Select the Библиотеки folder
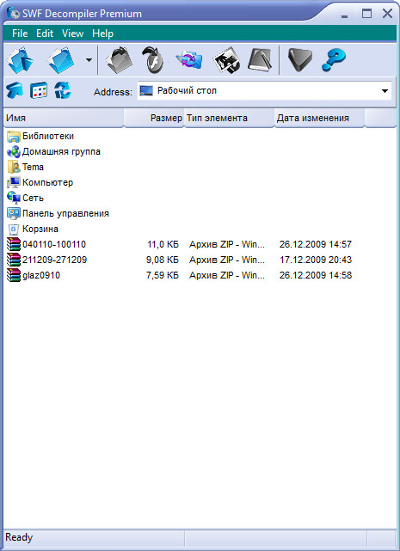 (x=48, y=136)
